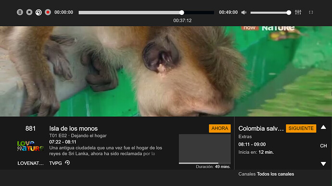Click the elapsed time 00:00:00 label
This screenshot has height=186, width=332.
pyautogui.click(x=64, y=12)
